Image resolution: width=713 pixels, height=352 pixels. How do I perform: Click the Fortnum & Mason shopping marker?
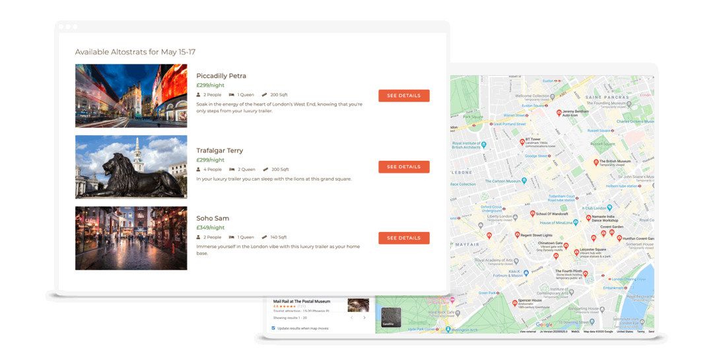(526, 273)
